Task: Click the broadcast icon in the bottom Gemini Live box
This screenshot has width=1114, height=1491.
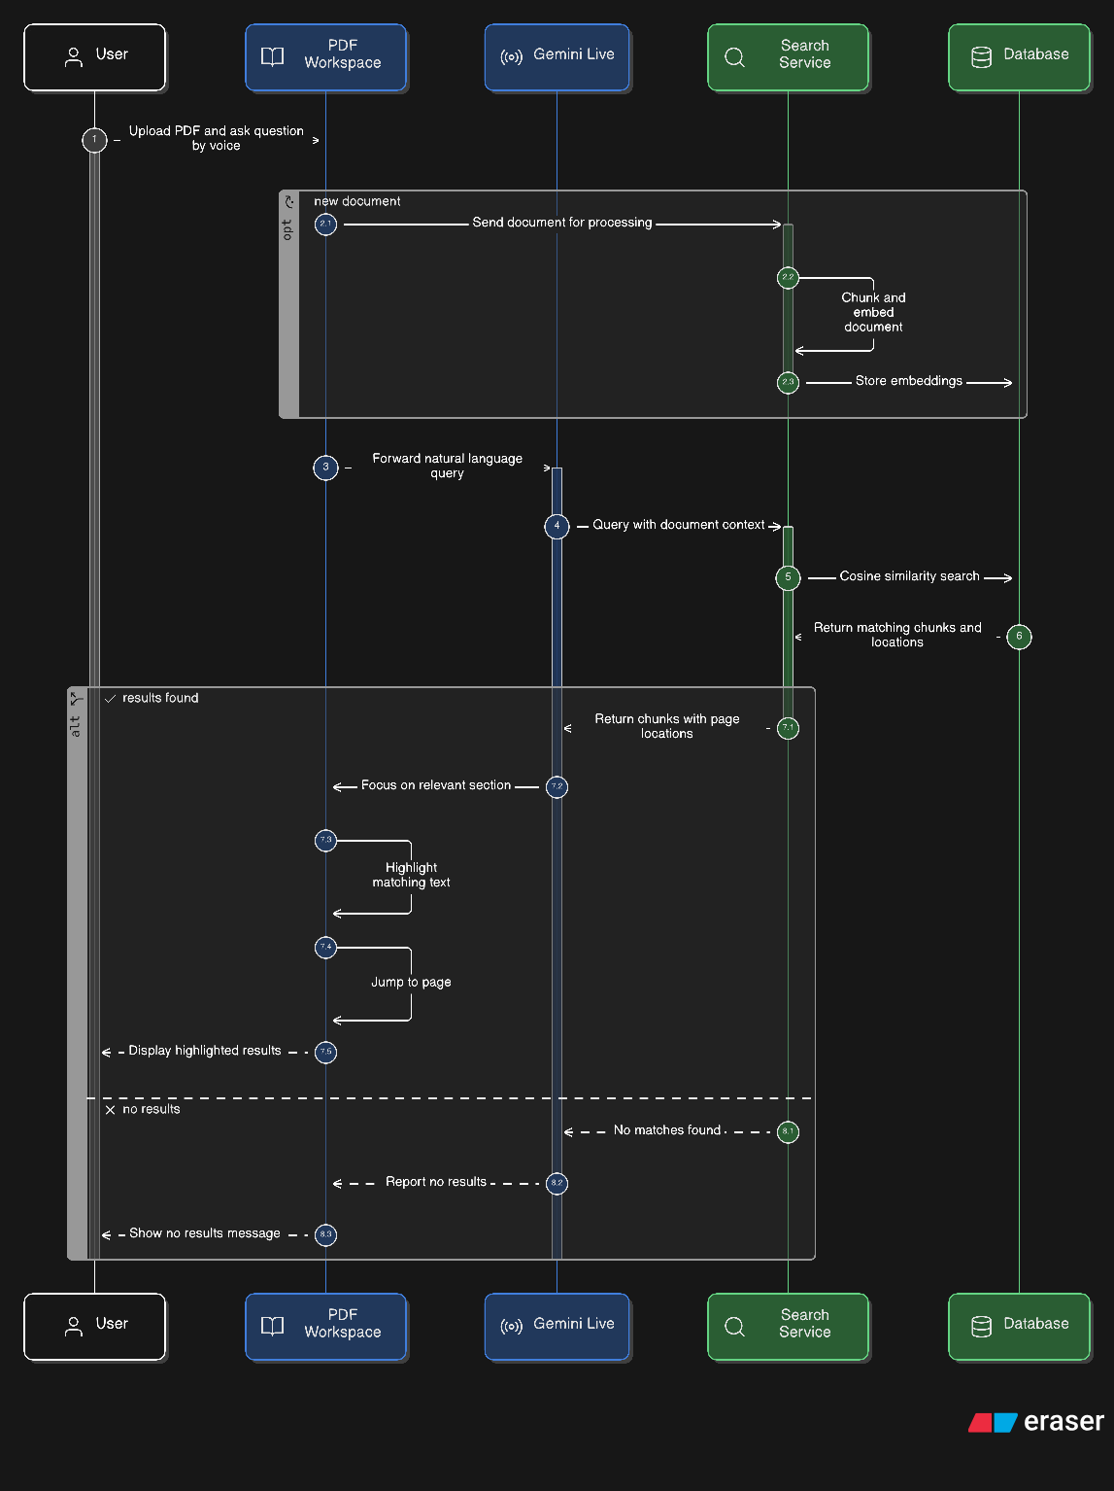Action: [x=512, y=1327]
